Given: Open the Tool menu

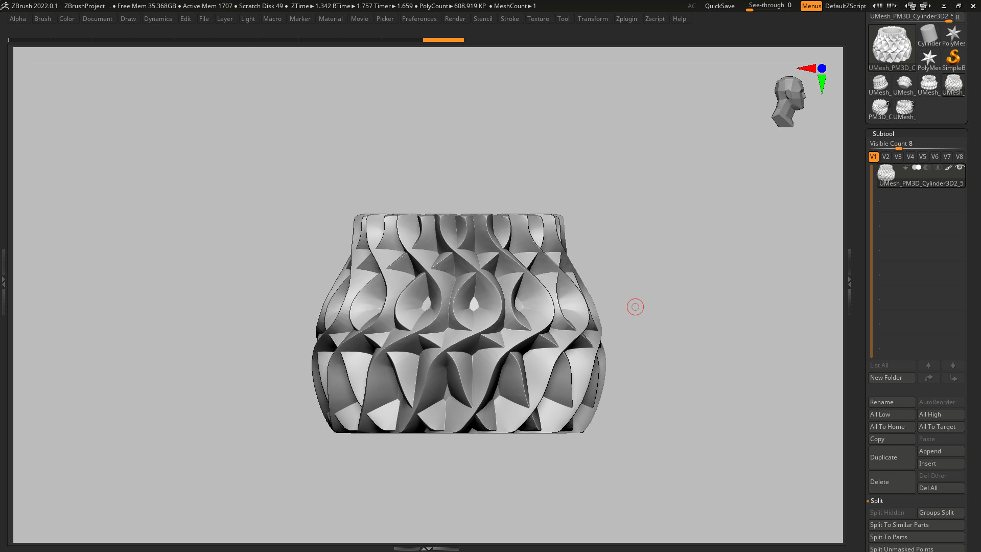Looking at the screenshot, I should click(x=563, y=19).
